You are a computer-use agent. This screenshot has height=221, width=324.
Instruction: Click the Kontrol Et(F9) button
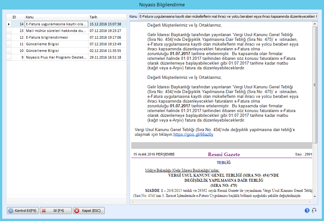[23, 211]
